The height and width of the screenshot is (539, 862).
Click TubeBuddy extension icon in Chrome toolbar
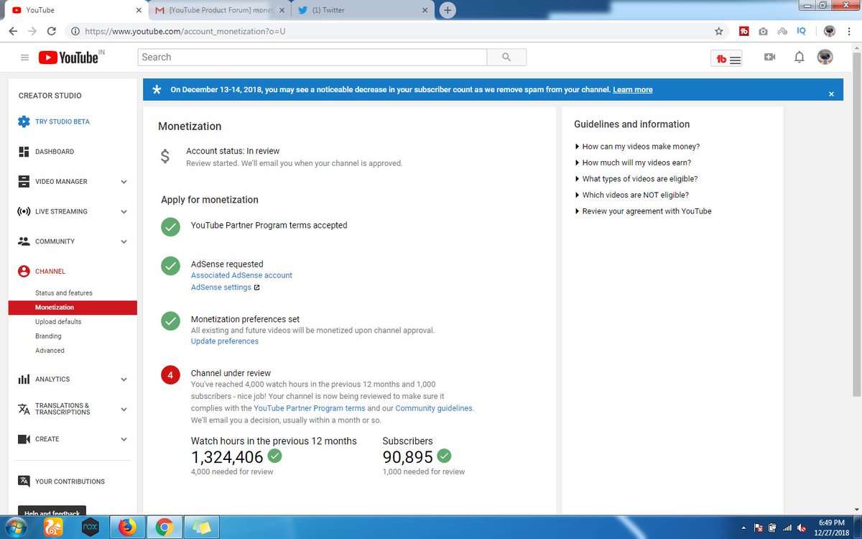(744, 32)
